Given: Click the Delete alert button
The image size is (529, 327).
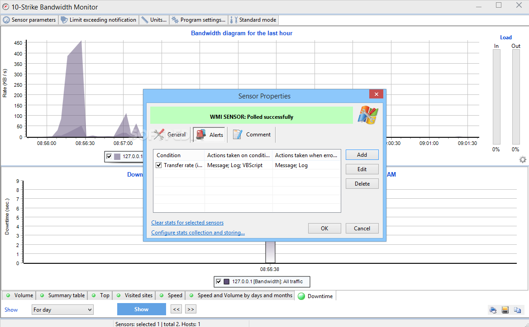Looking at the screenshot, I should (x=362, y=184).
